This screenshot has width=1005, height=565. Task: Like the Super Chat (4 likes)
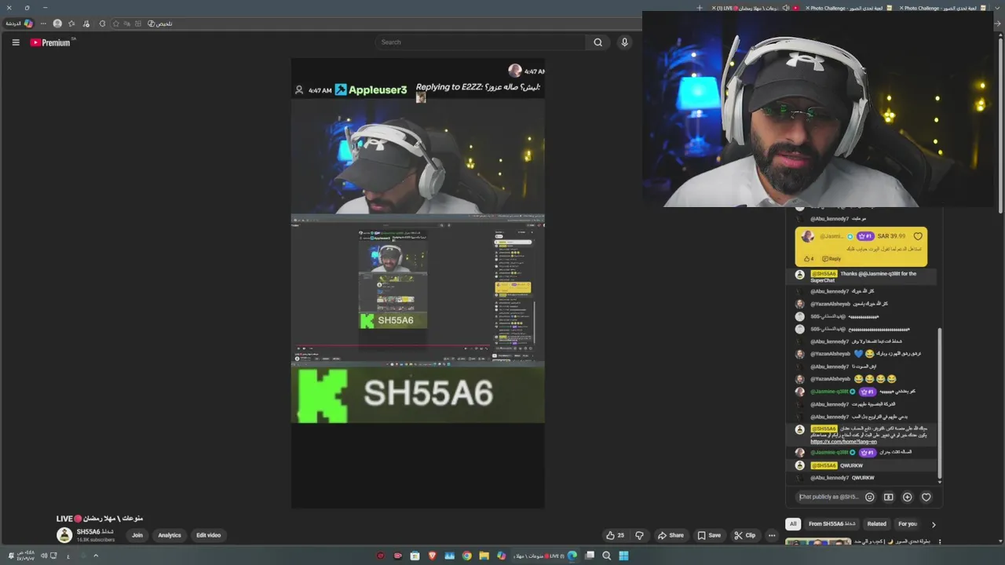pyautogui.click(x=808, y=259)
